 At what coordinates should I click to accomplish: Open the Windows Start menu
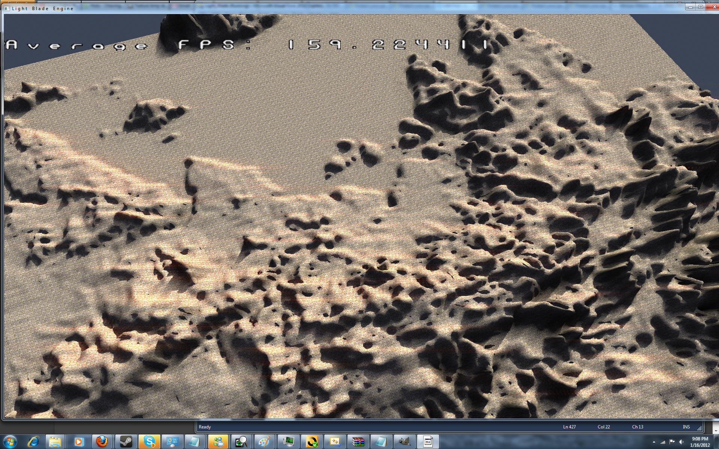tap(10, 442)
